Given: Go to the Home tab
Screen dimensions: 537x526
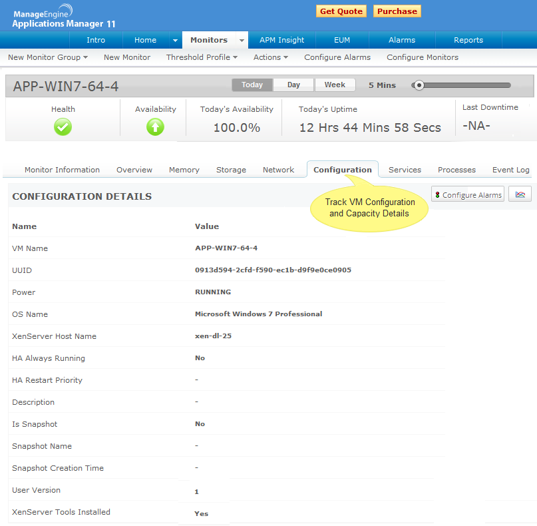Looking at the screenshot, I should point(145,40).
